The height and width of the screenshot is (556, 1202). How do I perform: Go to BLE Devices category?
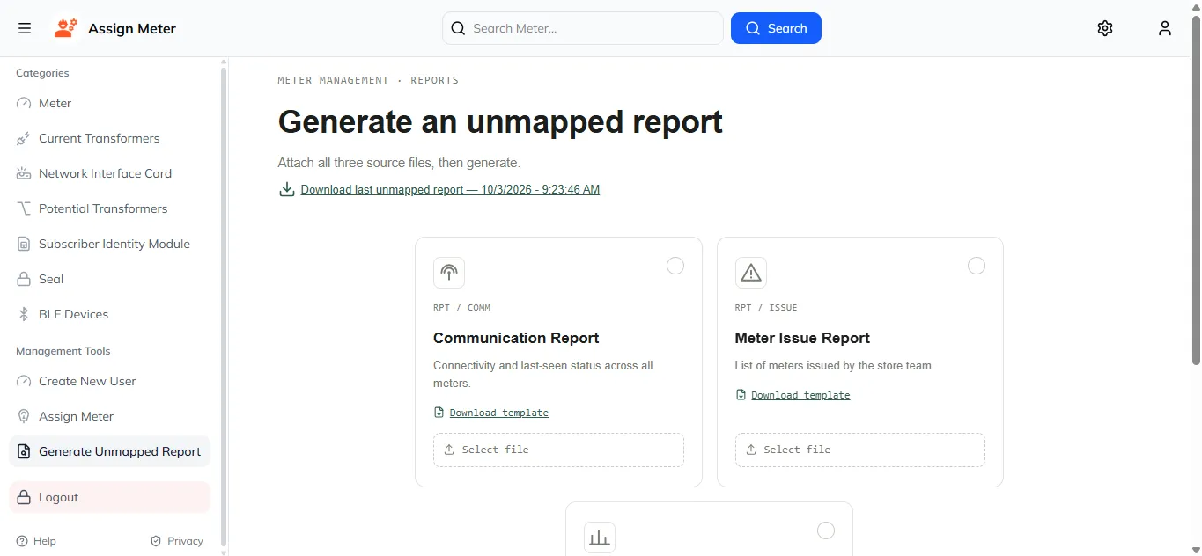point(110,314)
